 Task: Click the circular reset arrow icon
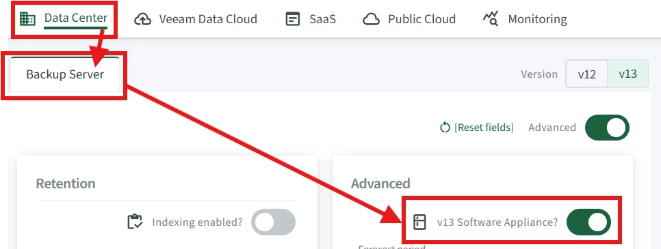pyautogui.click(x=445, y=128)
